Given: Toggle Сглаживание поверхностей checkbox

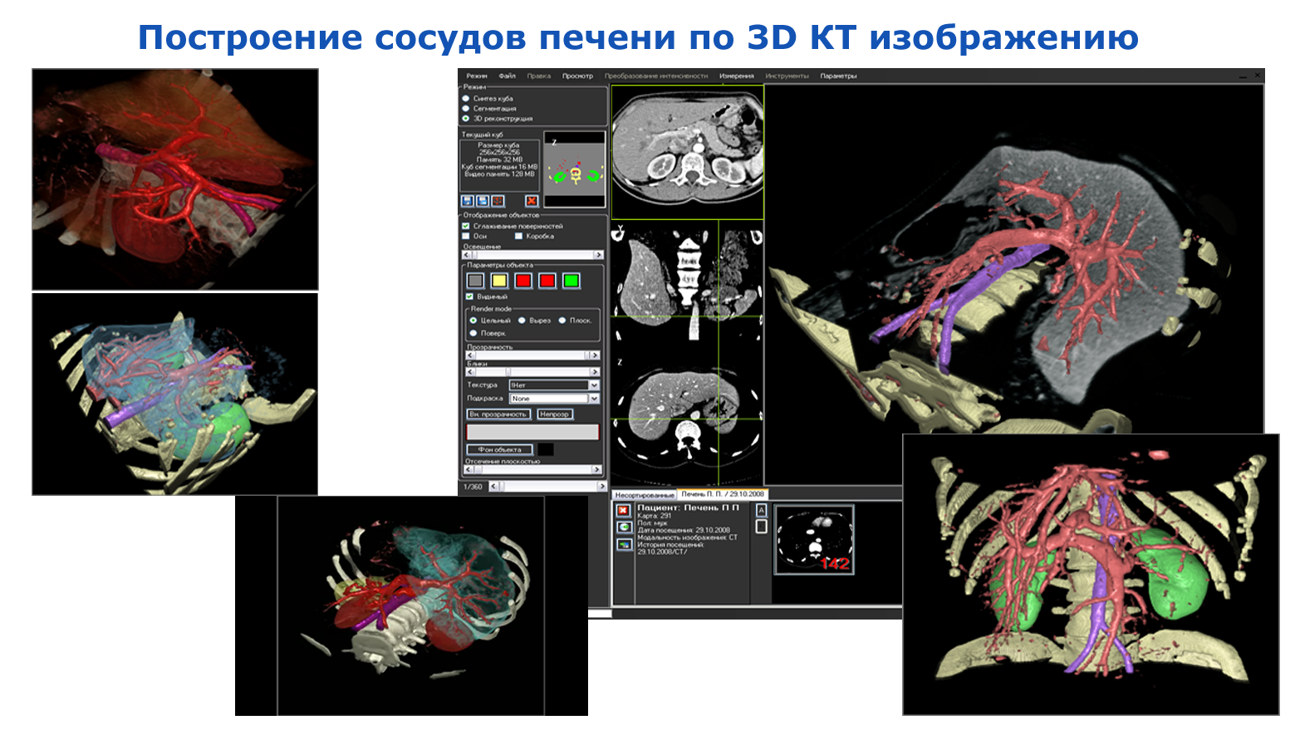Looking at the screenshot, I should pyautogui.click(x=466, y=226).
